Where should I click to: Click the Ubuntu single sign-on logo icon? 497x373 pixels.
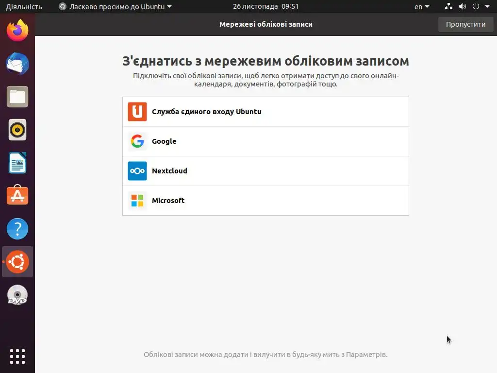137,112
